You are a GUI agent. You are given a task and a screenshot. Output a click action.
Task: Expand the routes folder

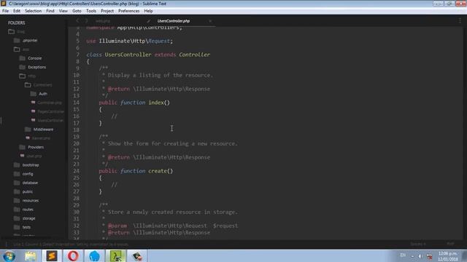(x=17, y=210)
